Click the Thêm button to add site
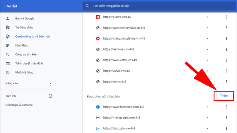 coord(224,95)
